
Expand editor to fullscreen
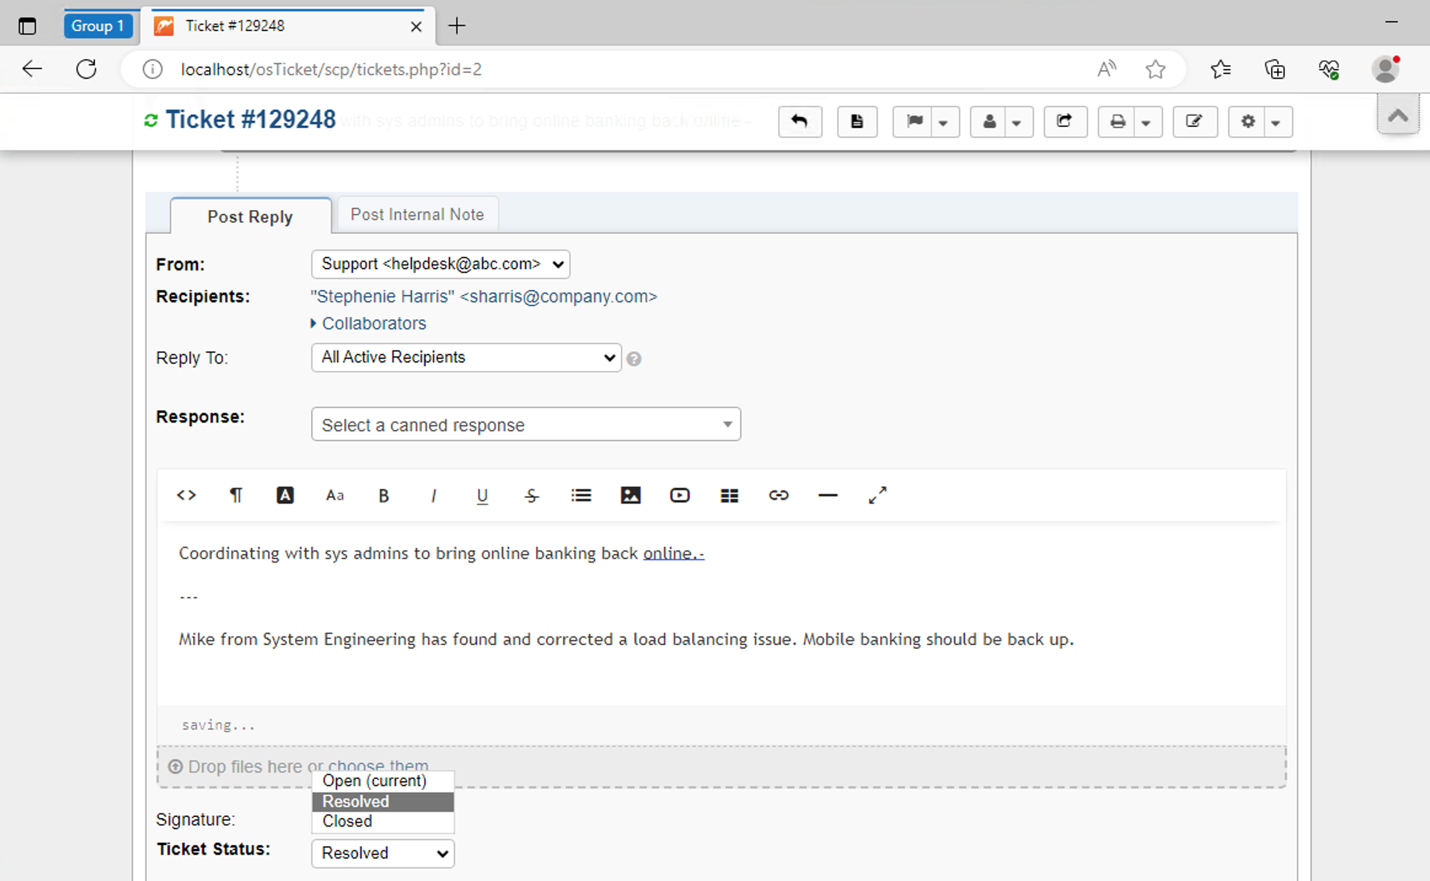[x=877, y=496]
